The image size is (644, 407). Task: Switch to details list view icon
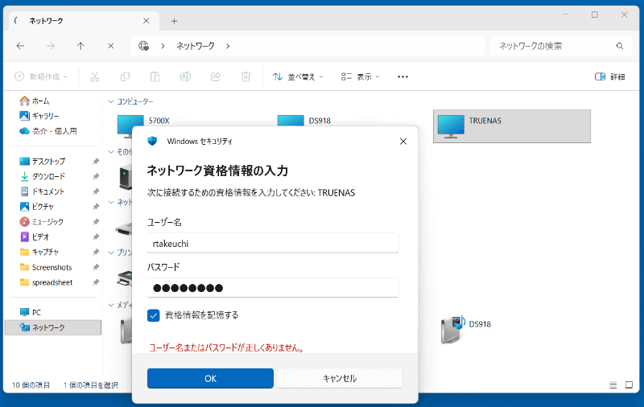(x=613, y=385)
